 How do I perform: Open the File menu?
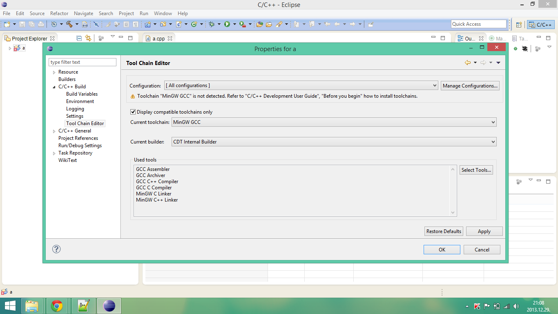coord(7,13)
